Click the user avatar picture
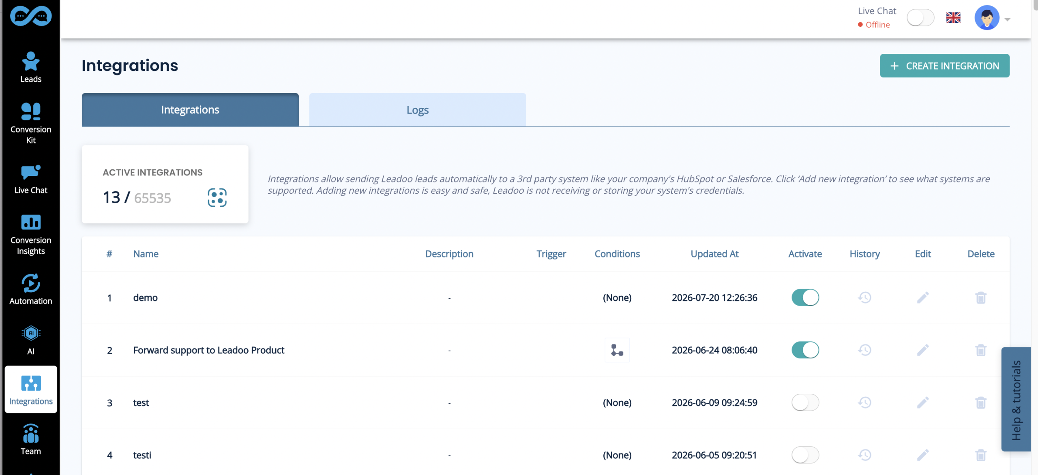This screenshot has height=475, width=1038. click(x=987, y=18)
